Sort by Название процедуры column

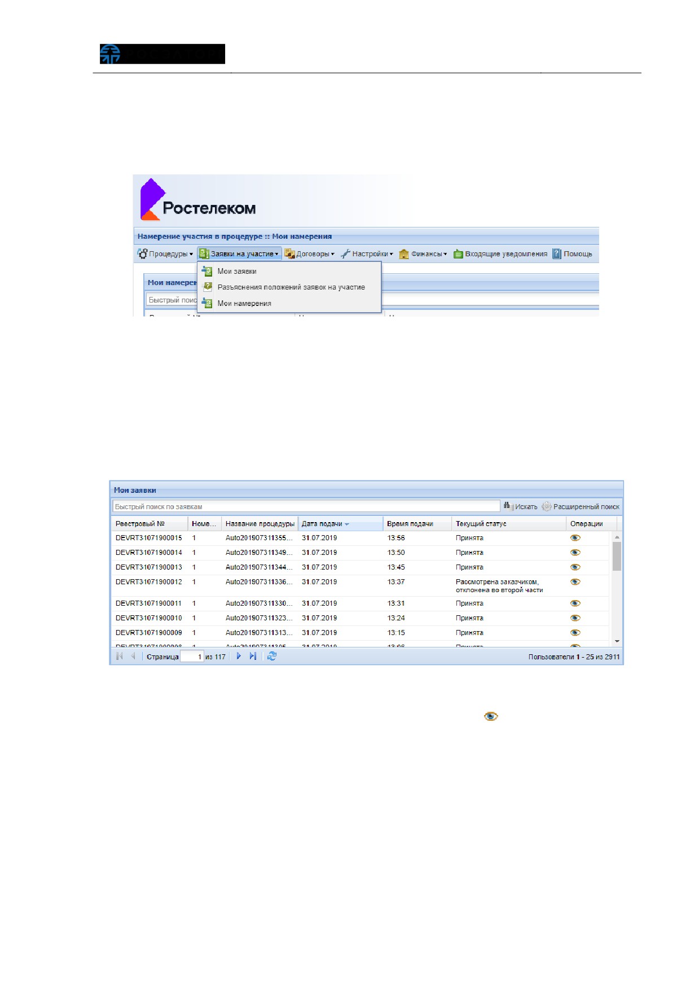pyautogui.click(x=260, y=524)
